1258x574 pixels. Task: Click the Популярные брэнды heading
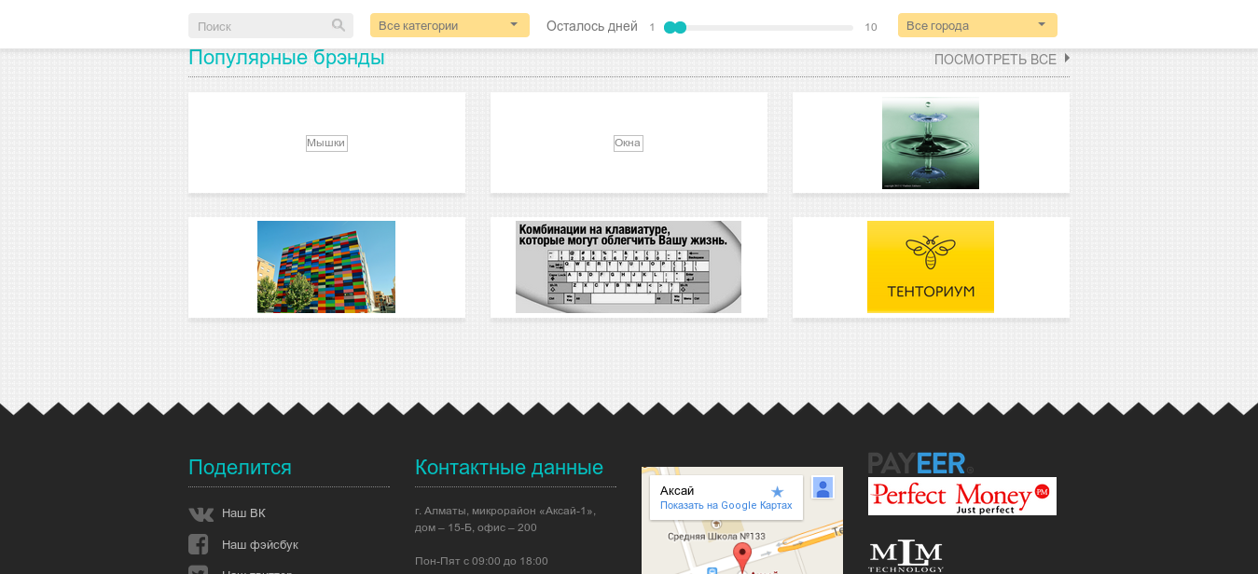pyautogui.click(x=286, y=58)
